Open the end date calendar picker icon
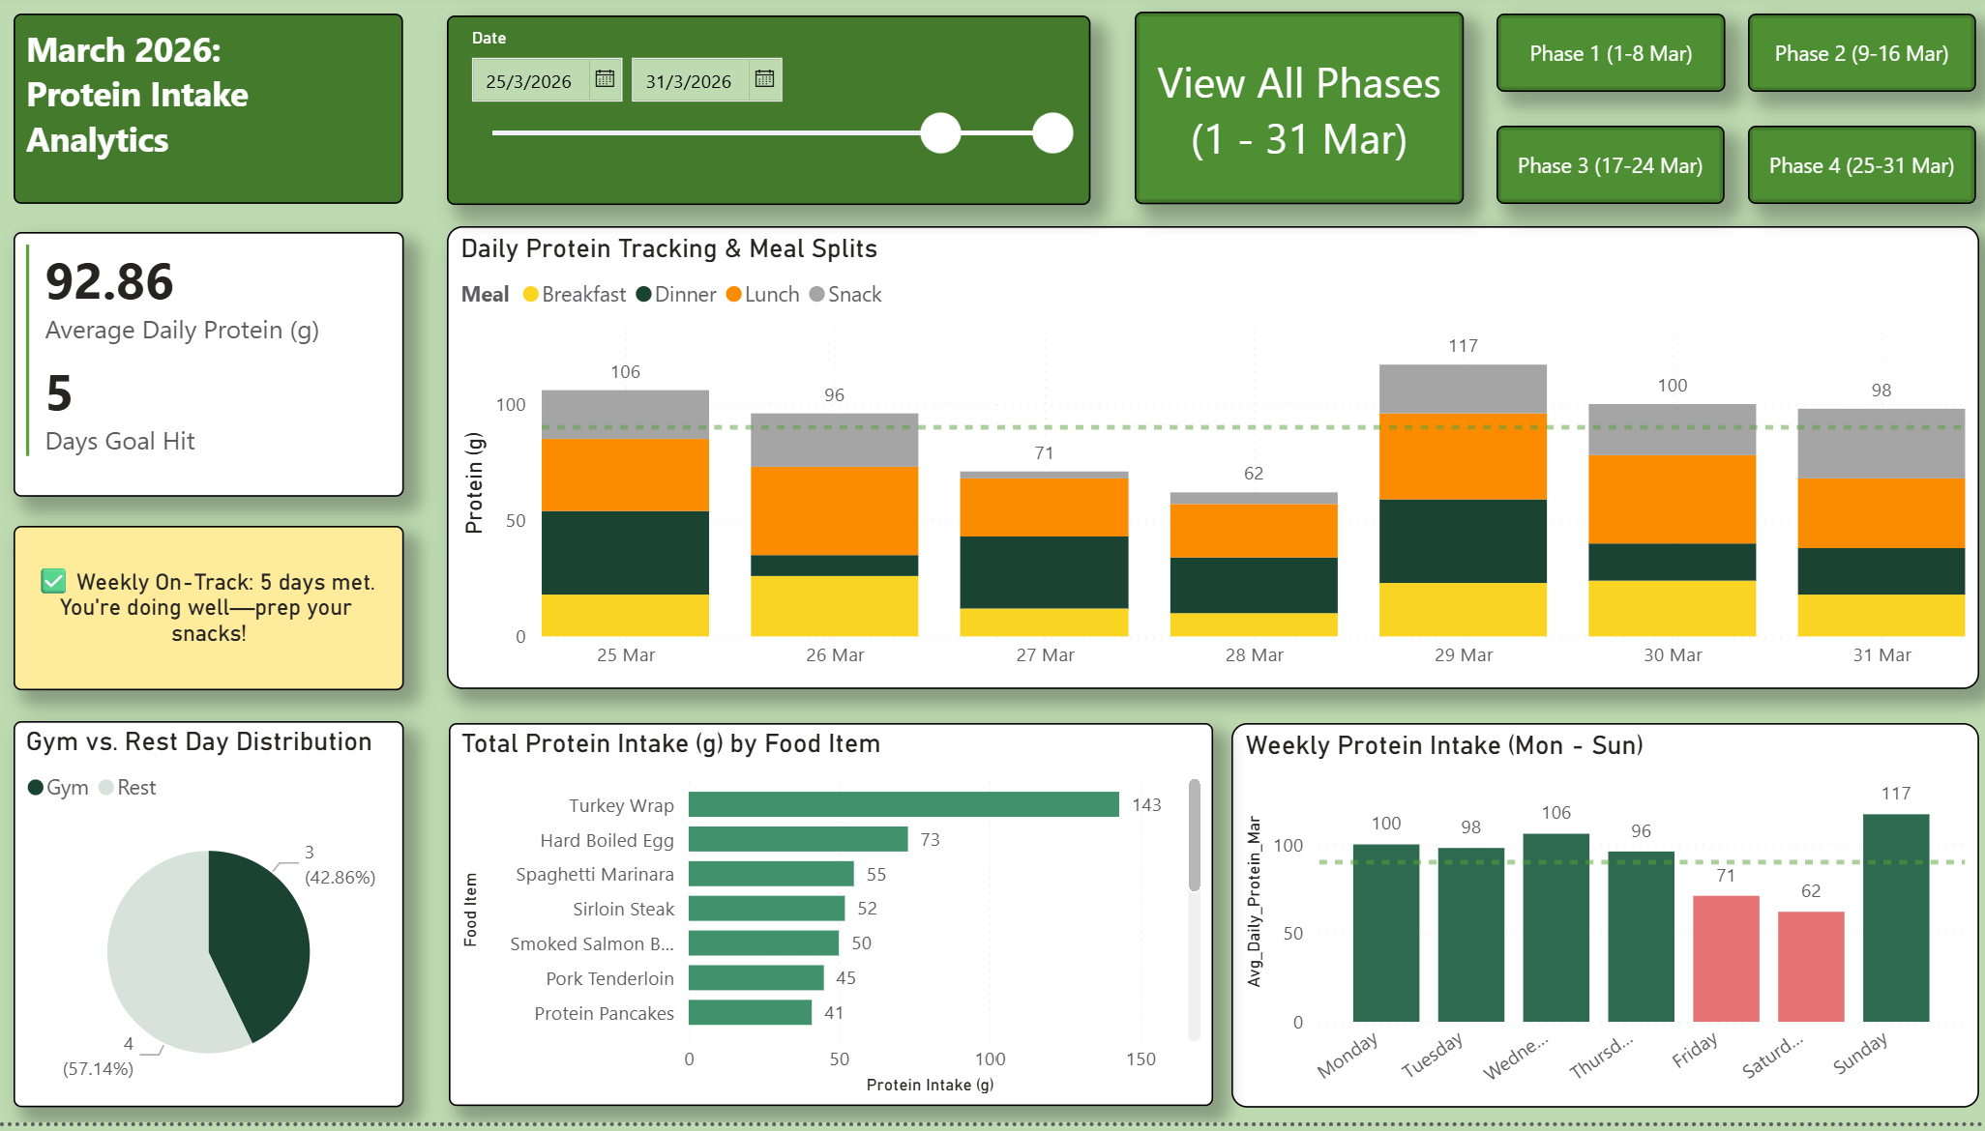This screenshot has width=1985, height=1131. click(x=764, y=79)
